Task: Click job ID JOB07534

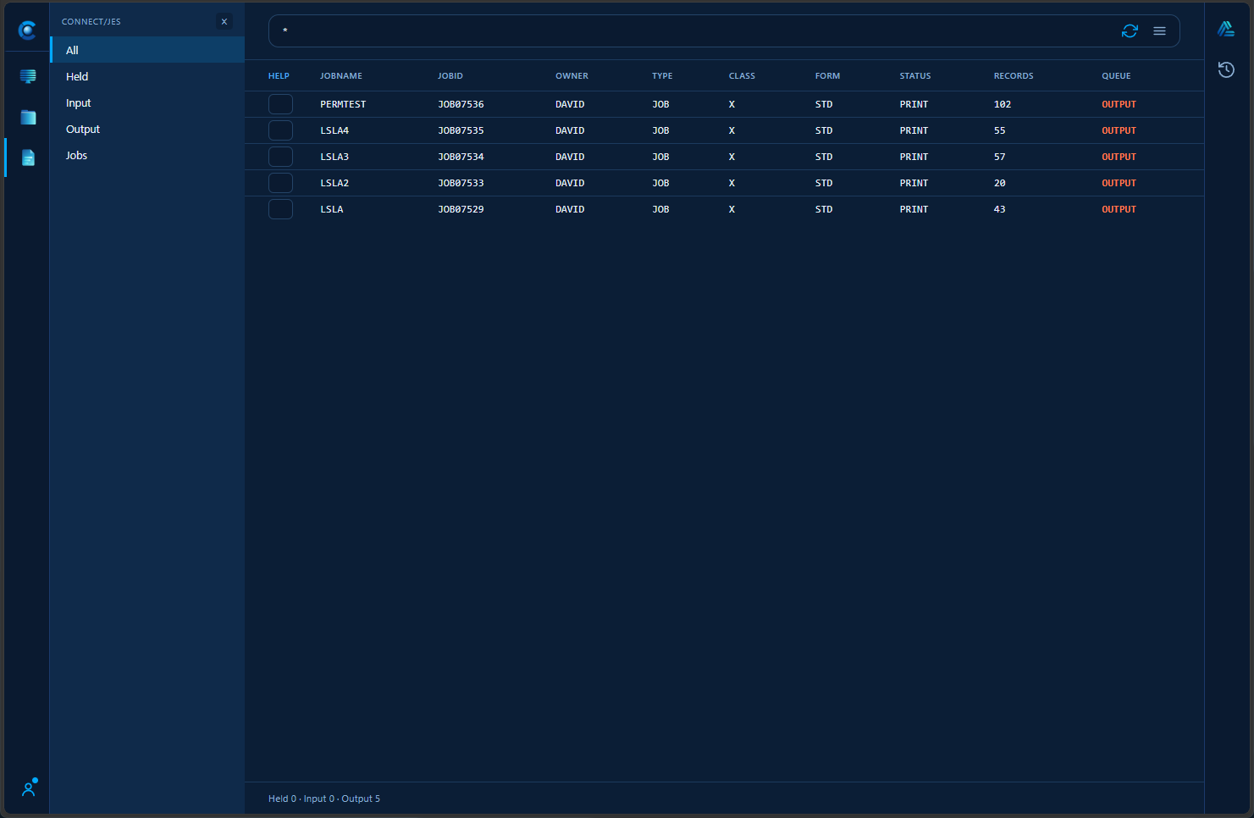Action: [x=461, y=157]
